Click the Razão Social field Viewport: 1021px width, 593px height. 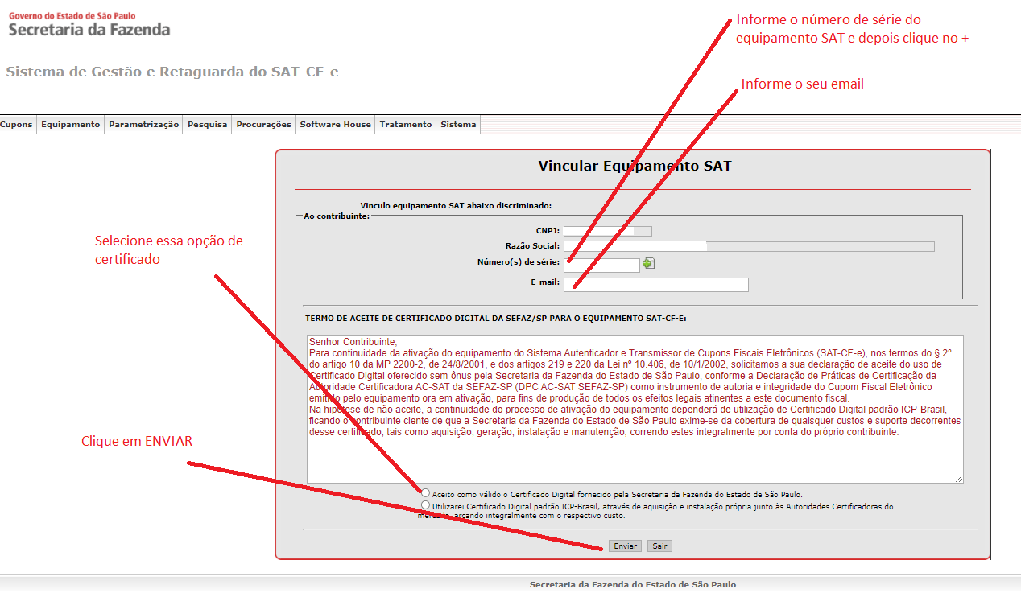(748, 247)
